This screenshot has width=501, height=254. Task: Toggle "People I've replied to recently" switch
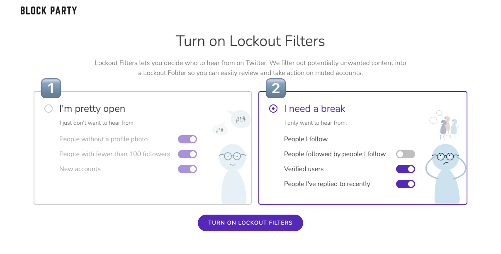406,184
